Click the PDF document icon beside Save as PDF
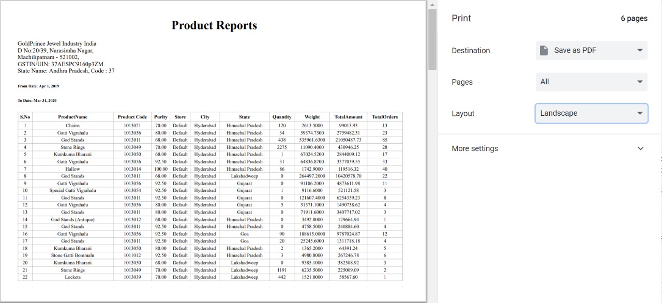The height and width of the screenshot is (303, 662). (x=543, y=50)
